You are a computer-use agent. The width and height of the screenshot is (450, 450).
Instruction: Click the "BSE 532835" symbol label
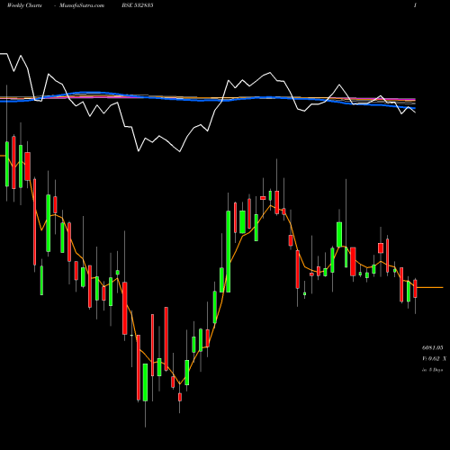point(138,5)
